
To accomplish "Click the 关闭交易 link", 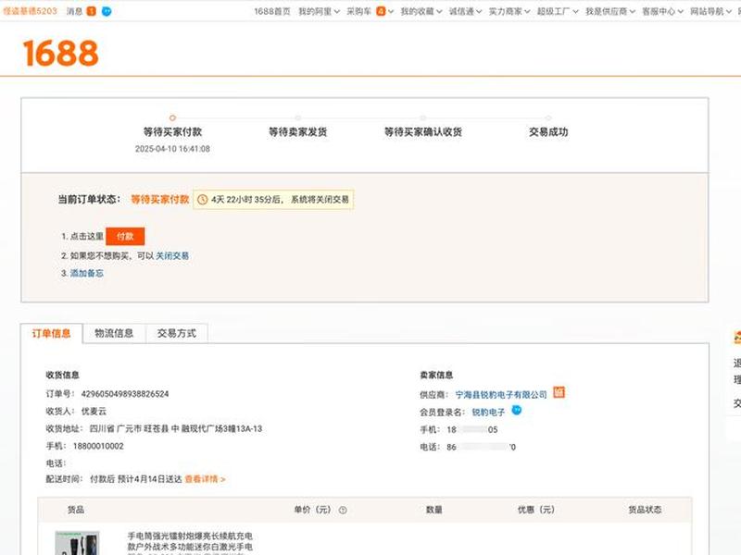I will pos(172,256).
